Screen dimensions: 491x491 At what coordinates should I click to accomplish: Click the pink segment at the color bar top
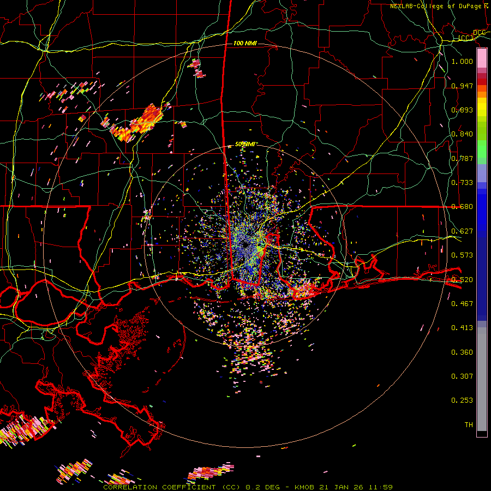click(482, 58)
